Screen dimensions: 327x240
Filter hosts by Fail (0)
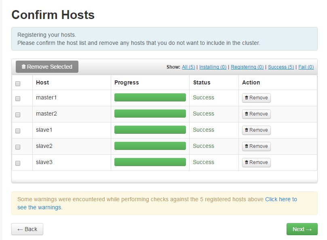point(306,67)
